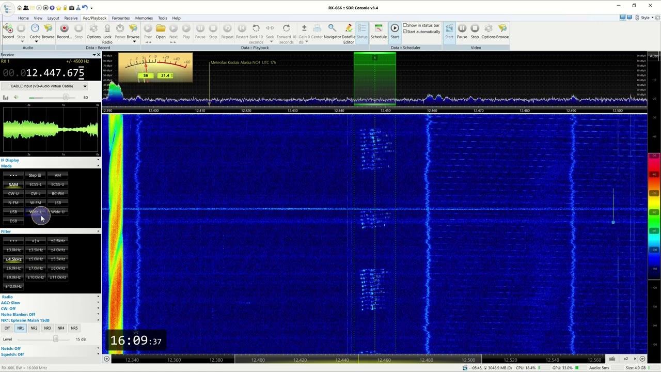Select noise reduction NR4
This screenshot has height=372, width=661.
tap(60, 328)
